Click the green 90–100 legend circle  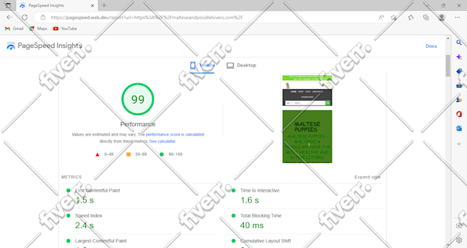[161, 154]
